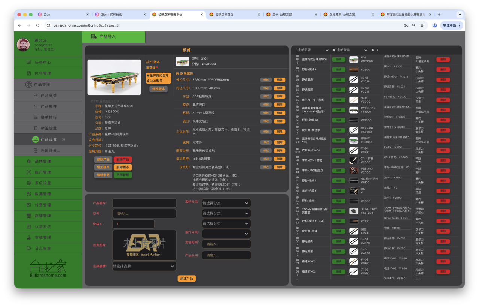The width and height of the screenshot is (479, 307).
Task: Click the 新建产品 button
Action: pyautogui.click(x=187, y=279)
